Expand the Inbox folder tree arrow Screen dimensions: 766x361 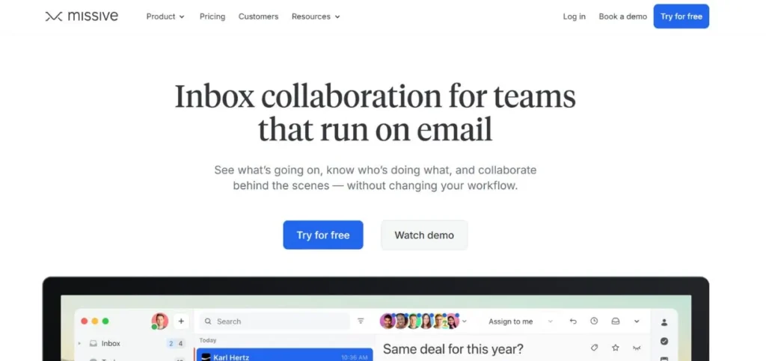pos(79,344)
